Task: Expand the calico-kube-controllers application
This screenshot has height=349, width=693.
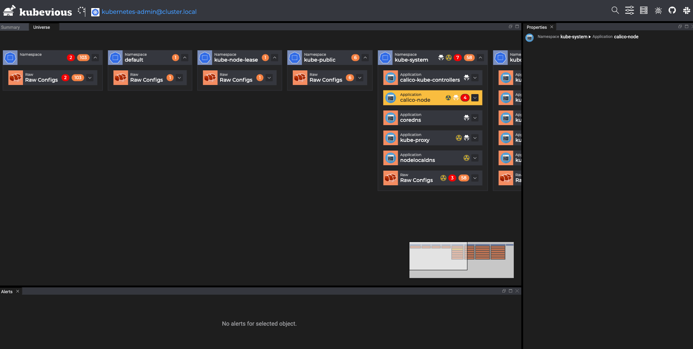Action: click(x=475, y=78)
